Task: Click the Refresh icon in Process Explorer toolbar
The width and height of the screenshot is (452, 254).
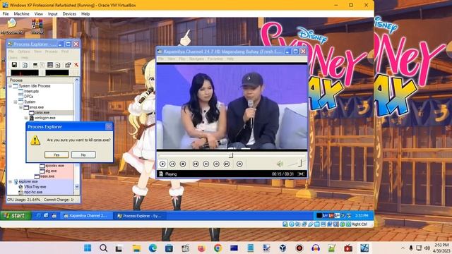Action: (25, 65)
